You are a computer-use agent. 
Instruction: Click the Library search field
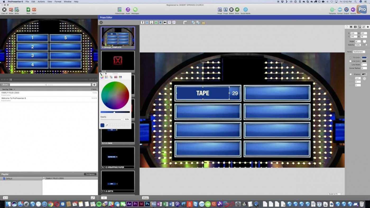50,85
